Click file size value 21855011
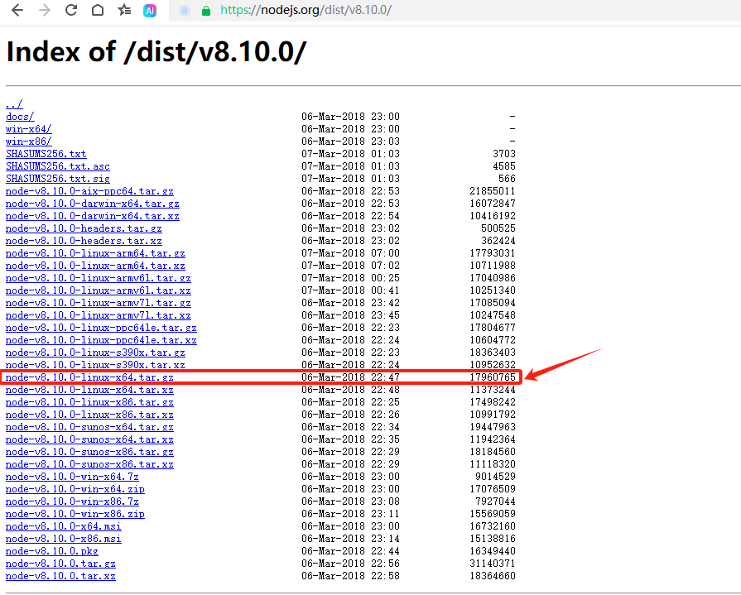Screen dimensions: 741x595 click(493, 191)
